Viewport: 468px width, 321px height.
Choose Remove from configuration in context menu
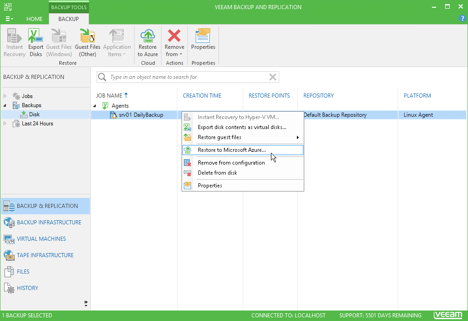(x=243, y=163)
